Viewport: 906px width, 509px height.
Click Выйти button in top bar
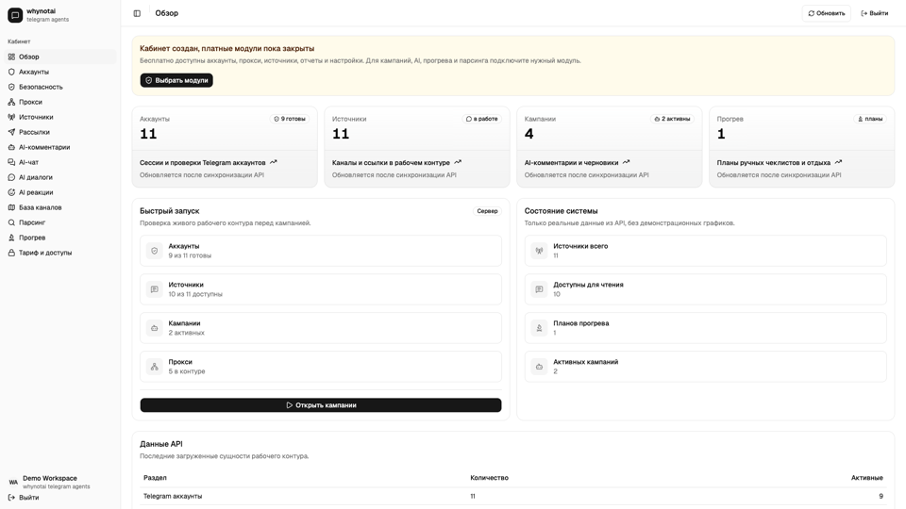coord(875,13)
